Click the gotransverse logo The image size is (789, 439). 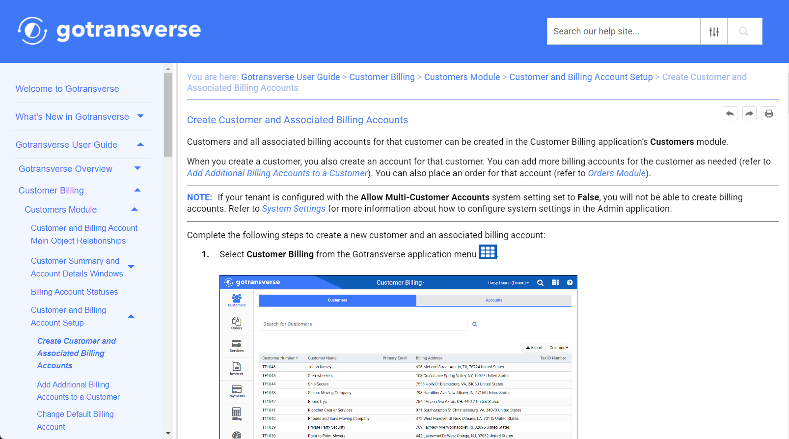tap(109, 30)
